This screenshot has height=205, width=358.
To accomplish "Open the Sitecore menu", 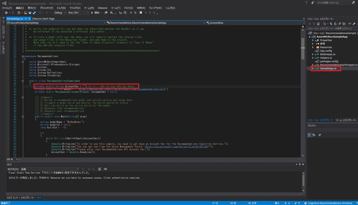I will tap(102, 8).
